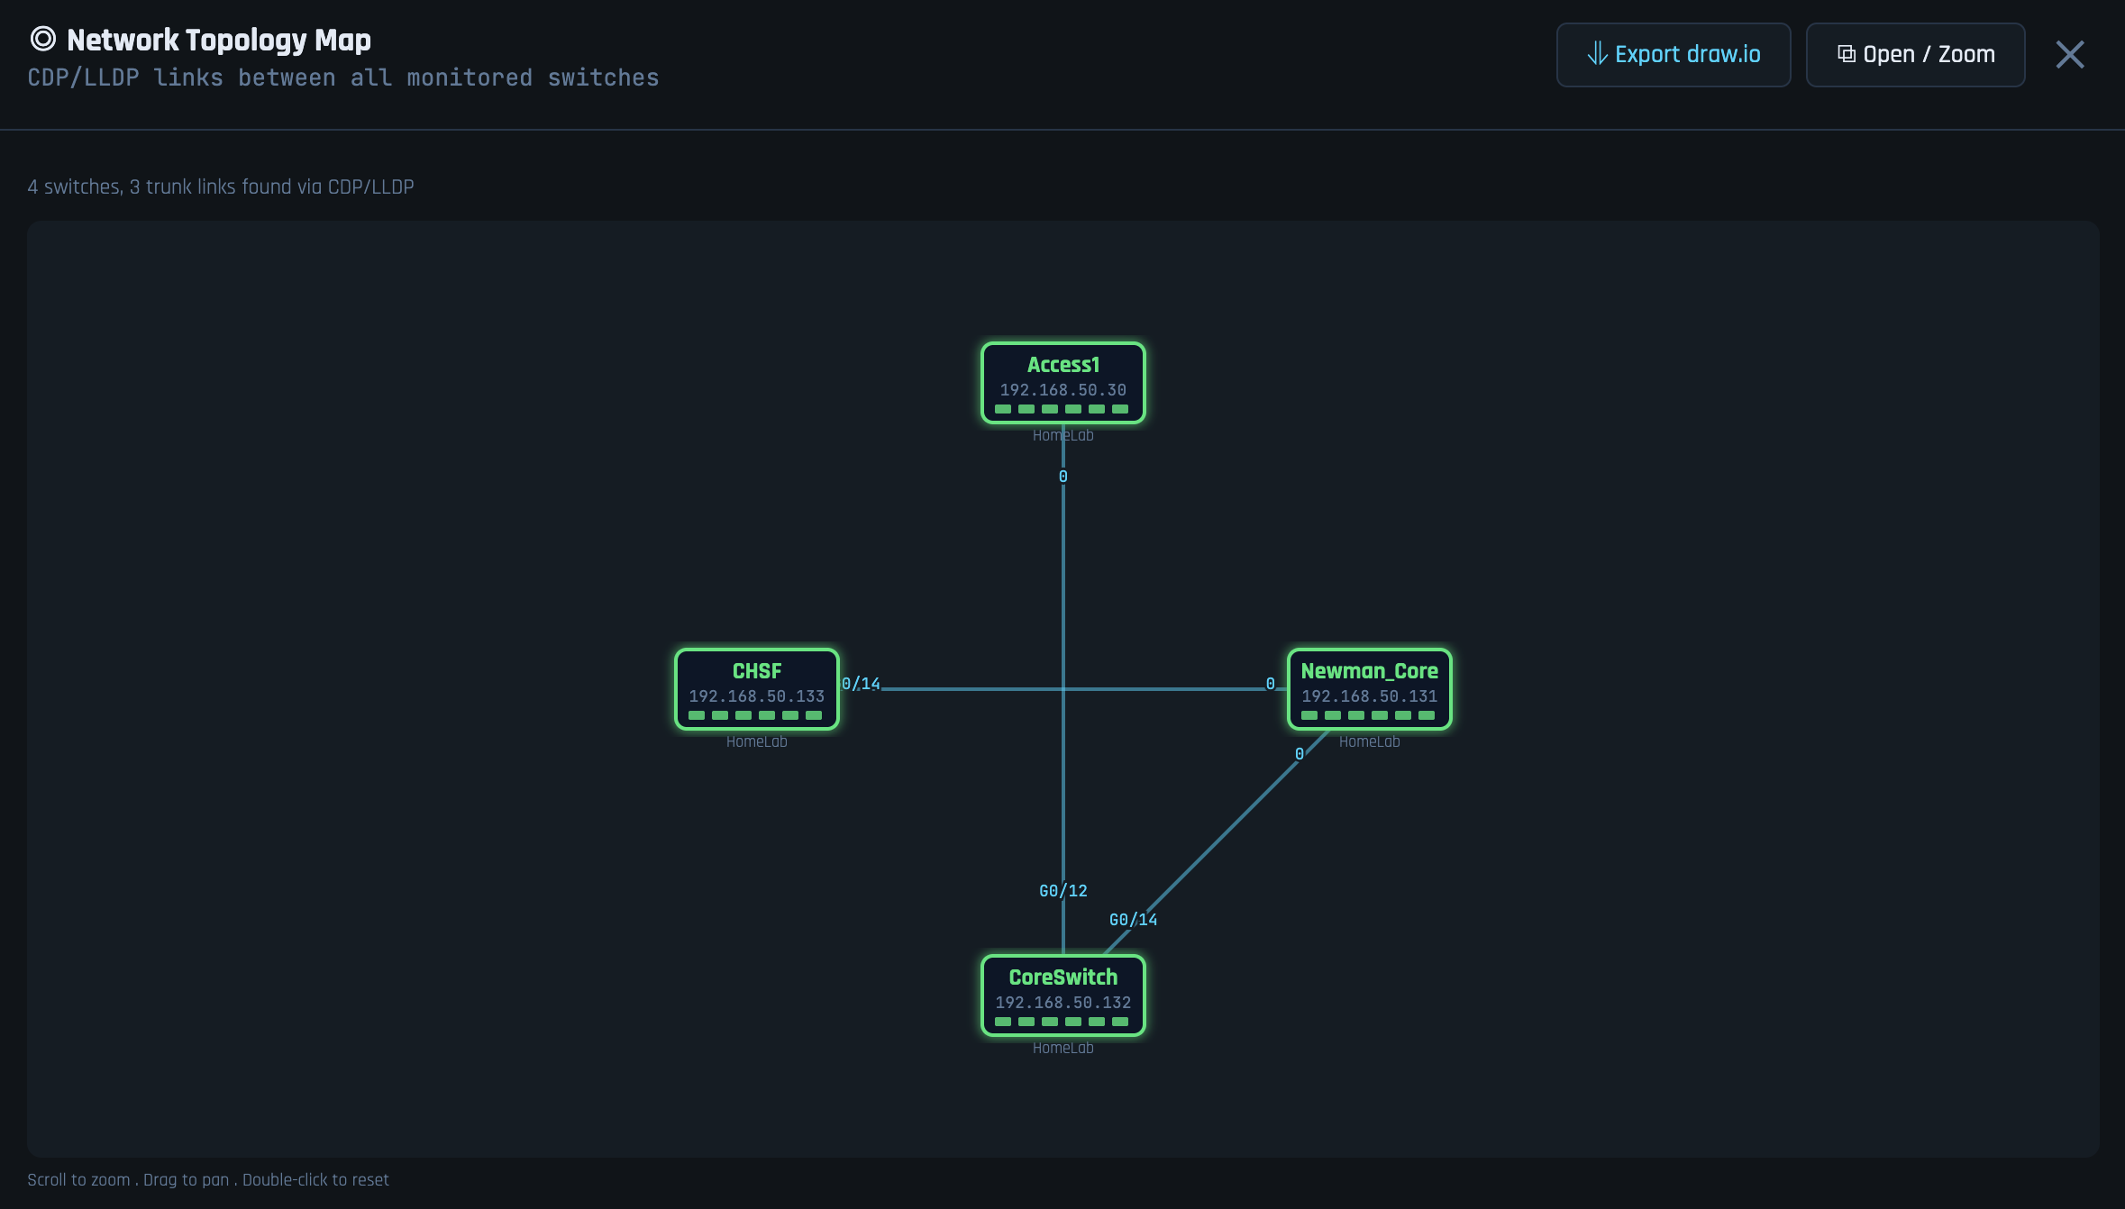Select the CoreSwitch node
2125x1209 pixels.
1062,995
